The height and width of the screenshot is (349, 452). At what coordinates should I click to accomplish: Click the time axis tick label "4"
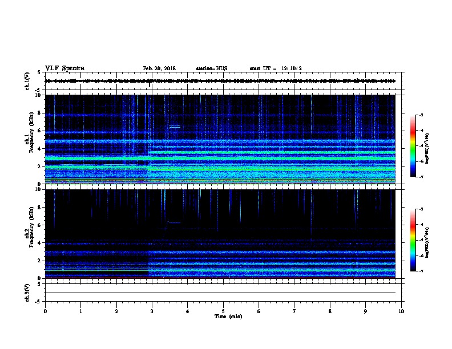coord(188,311)
